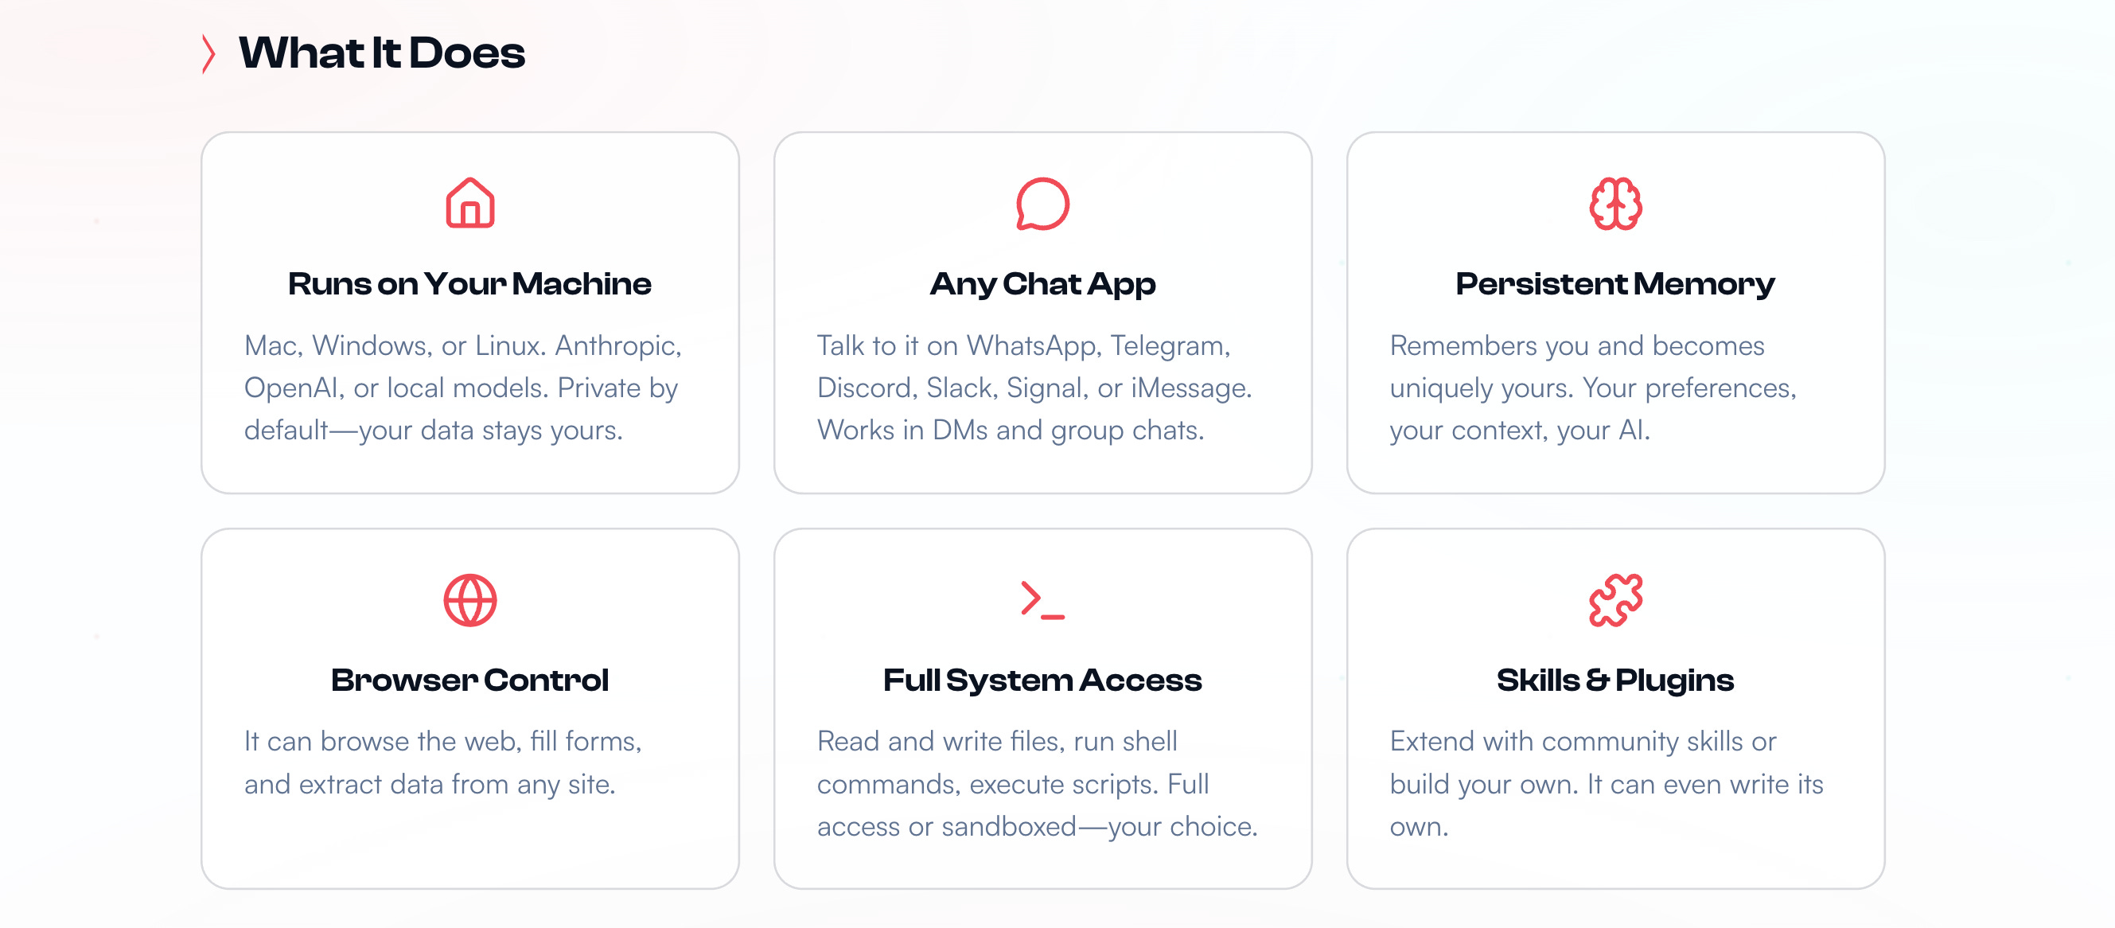This screenshot has width=2115, height=928.
Task: Select the Full System Access heading
Action: [x=1042, y=680]
